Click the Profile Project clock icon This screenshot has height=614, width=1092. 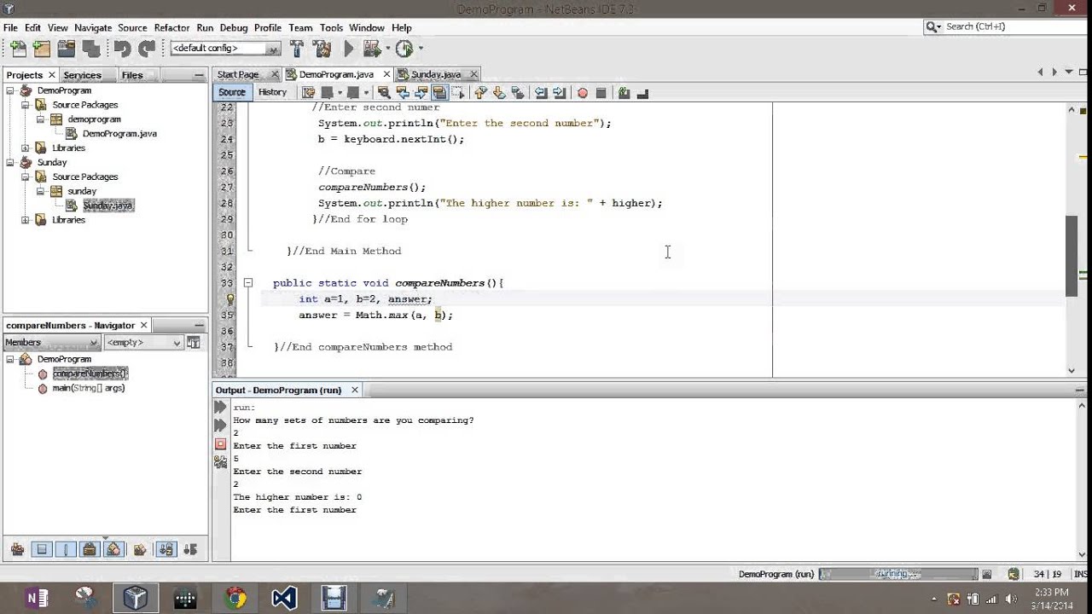click(x=404, y=49)
